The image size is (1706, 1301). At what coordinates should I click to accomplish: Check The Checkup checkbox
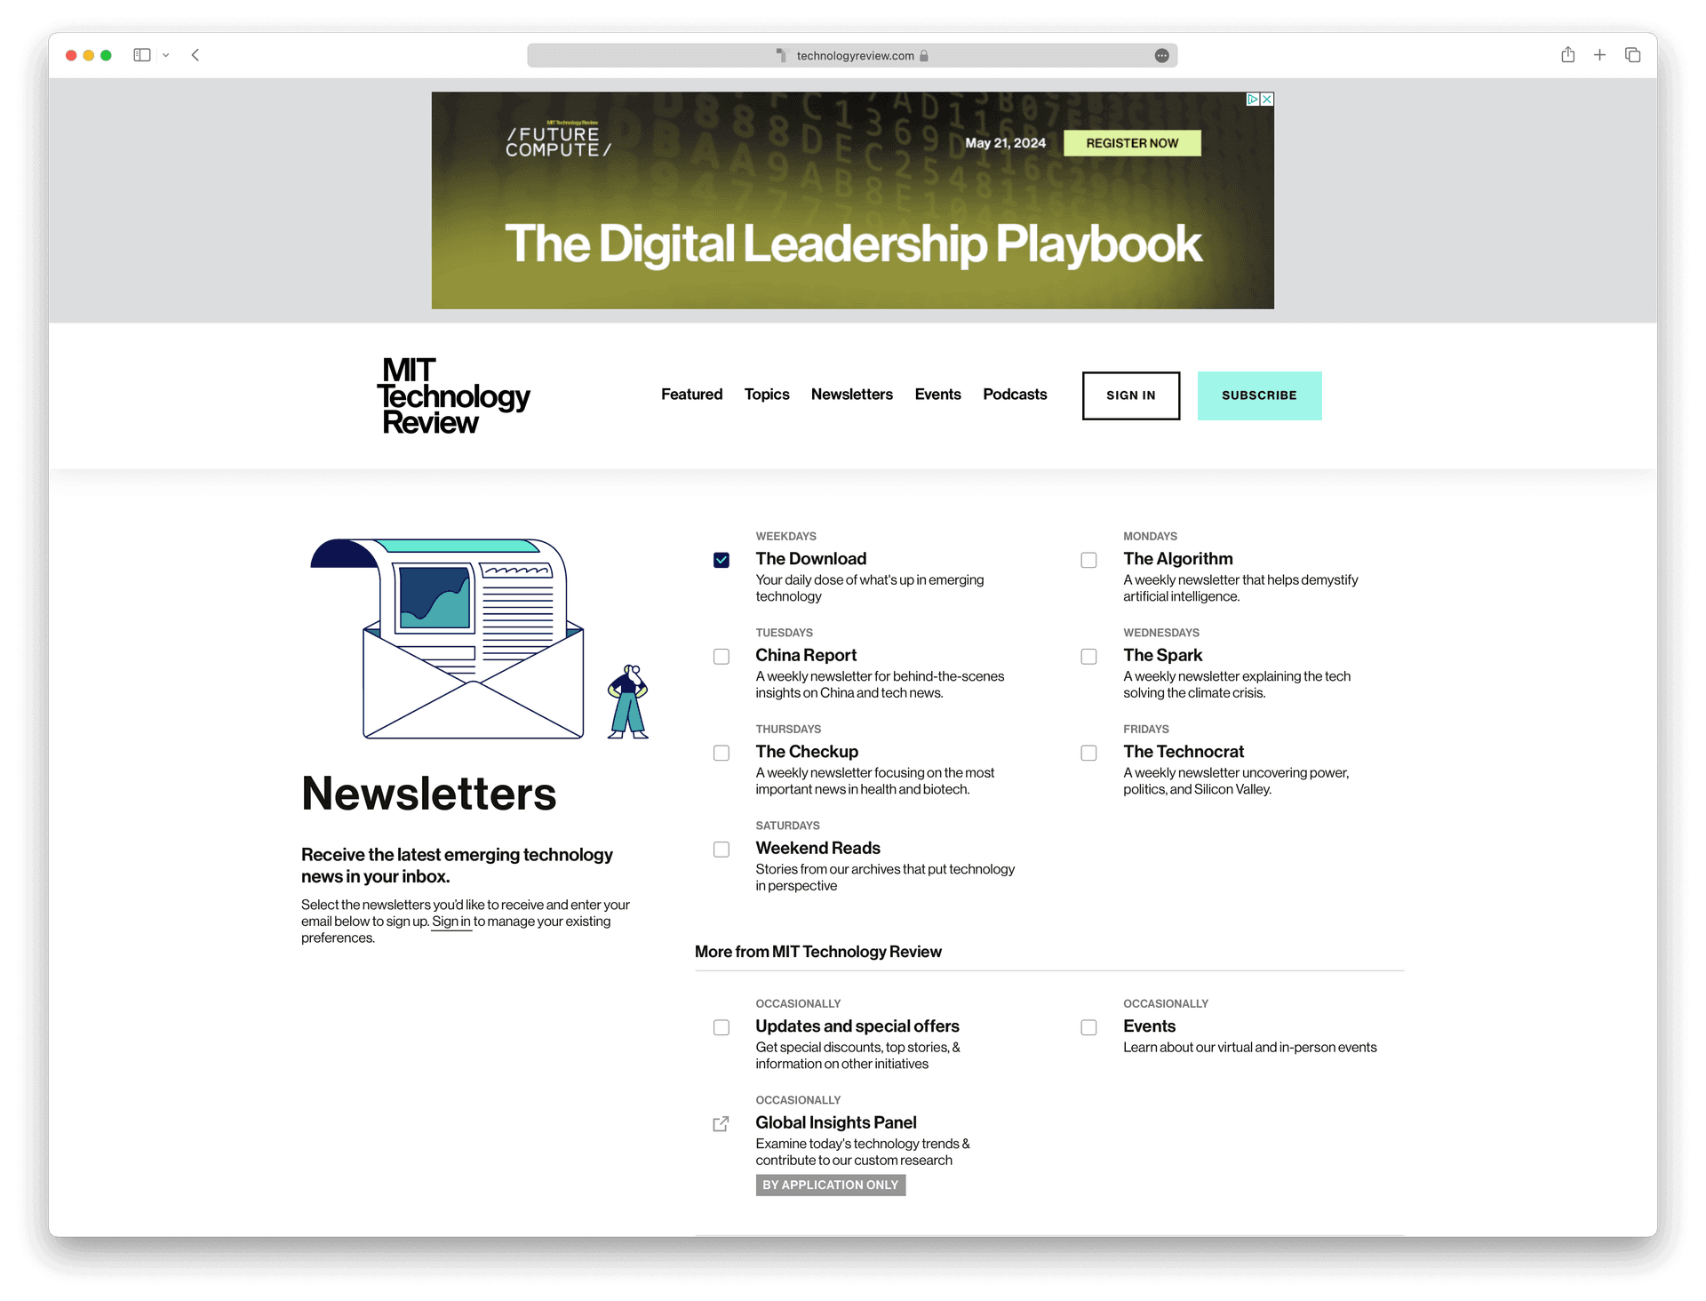tap(721, 753)
